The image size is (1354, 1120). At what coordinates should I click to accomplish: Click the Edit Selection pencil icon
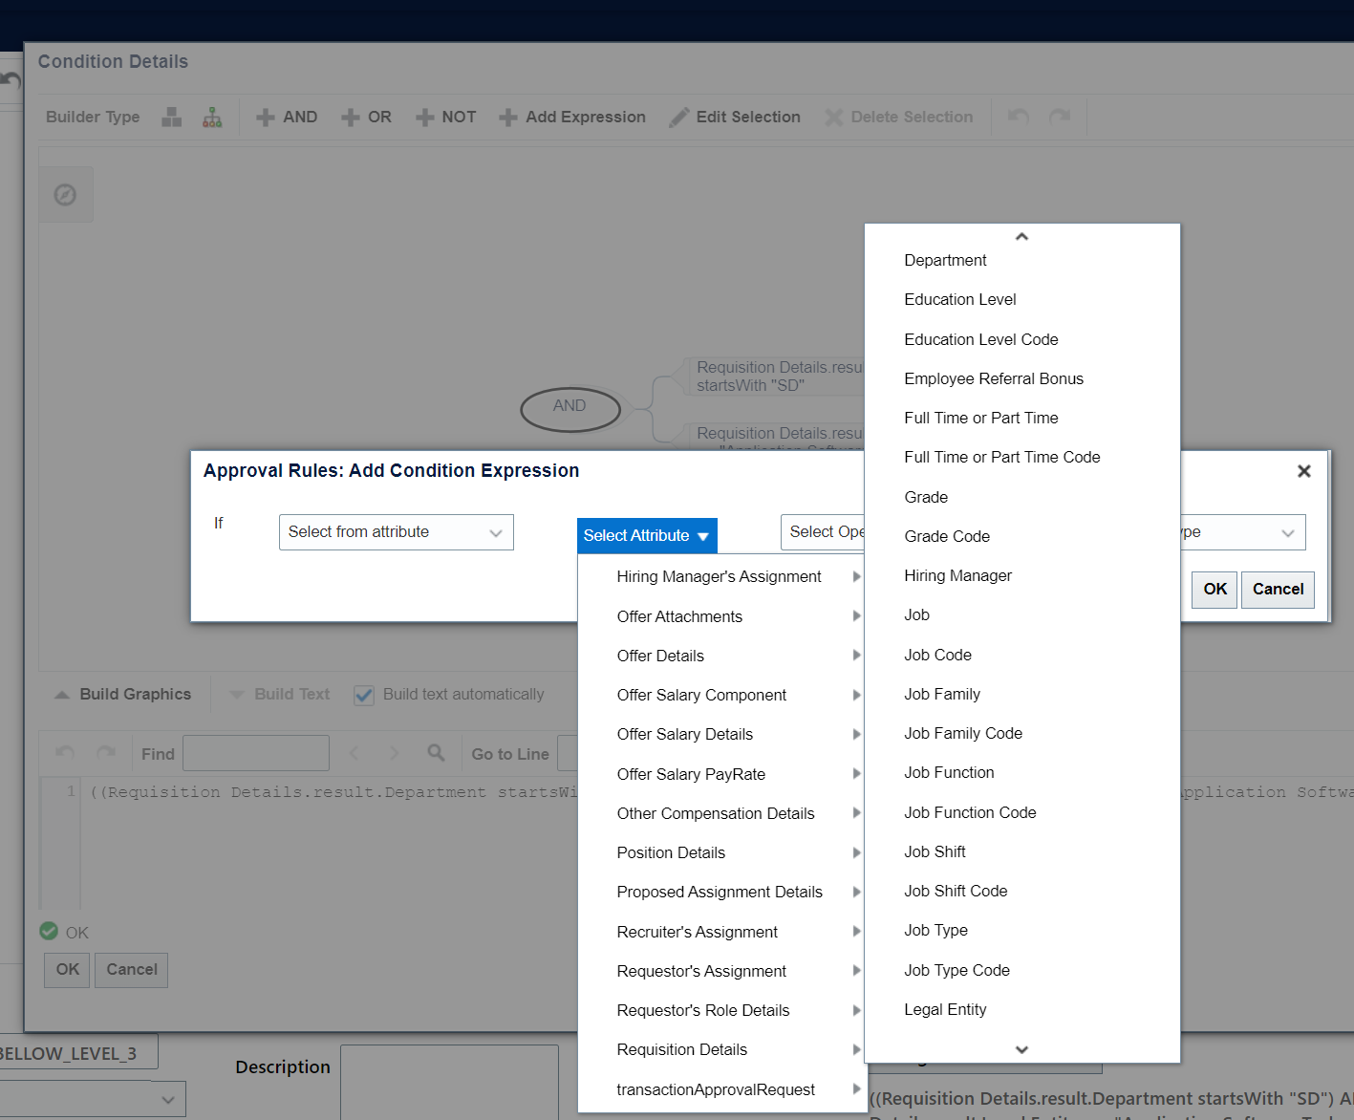677,117
